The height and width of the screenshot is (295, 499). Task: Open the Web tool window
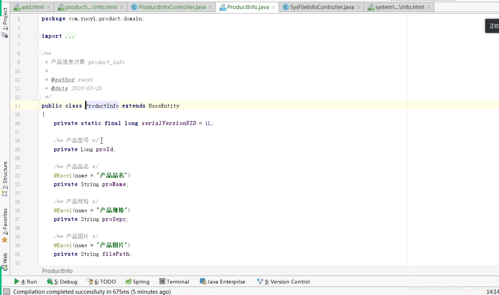[x=5, y=261]
